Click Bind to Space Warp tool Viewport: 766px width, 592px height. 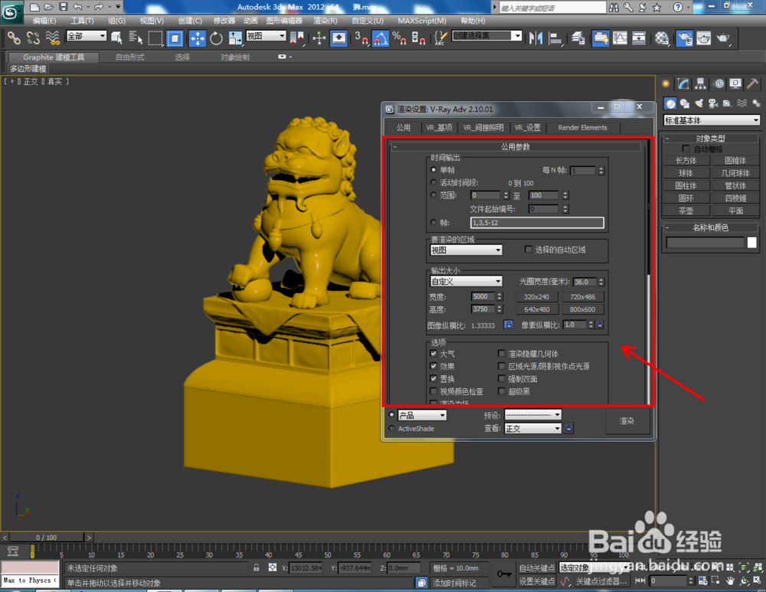[x=52, y=38]
